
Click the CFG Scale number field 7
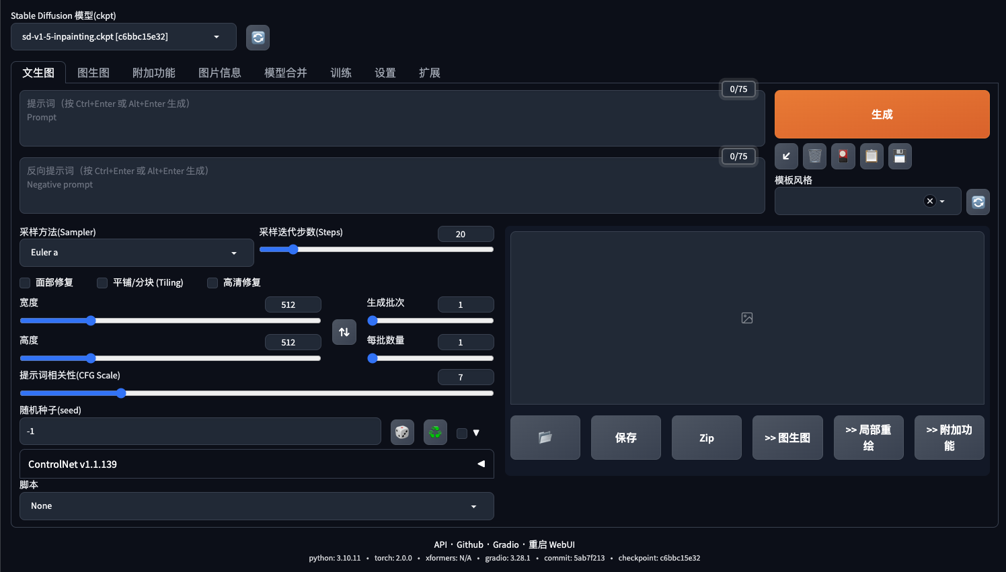pyautogui.click(x=466, y=377)
